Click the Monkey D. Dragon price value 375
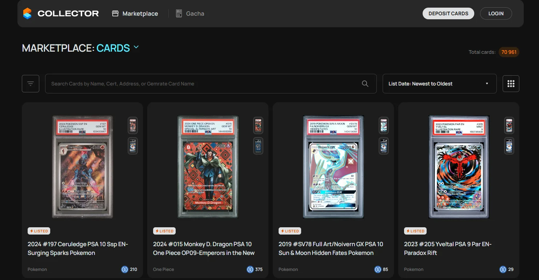Image resolution: width=539 pixels, height=280 pixels. (259, 269)
